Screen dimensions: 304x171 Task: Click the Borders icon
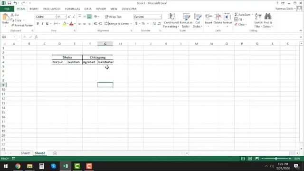[56, 23]
